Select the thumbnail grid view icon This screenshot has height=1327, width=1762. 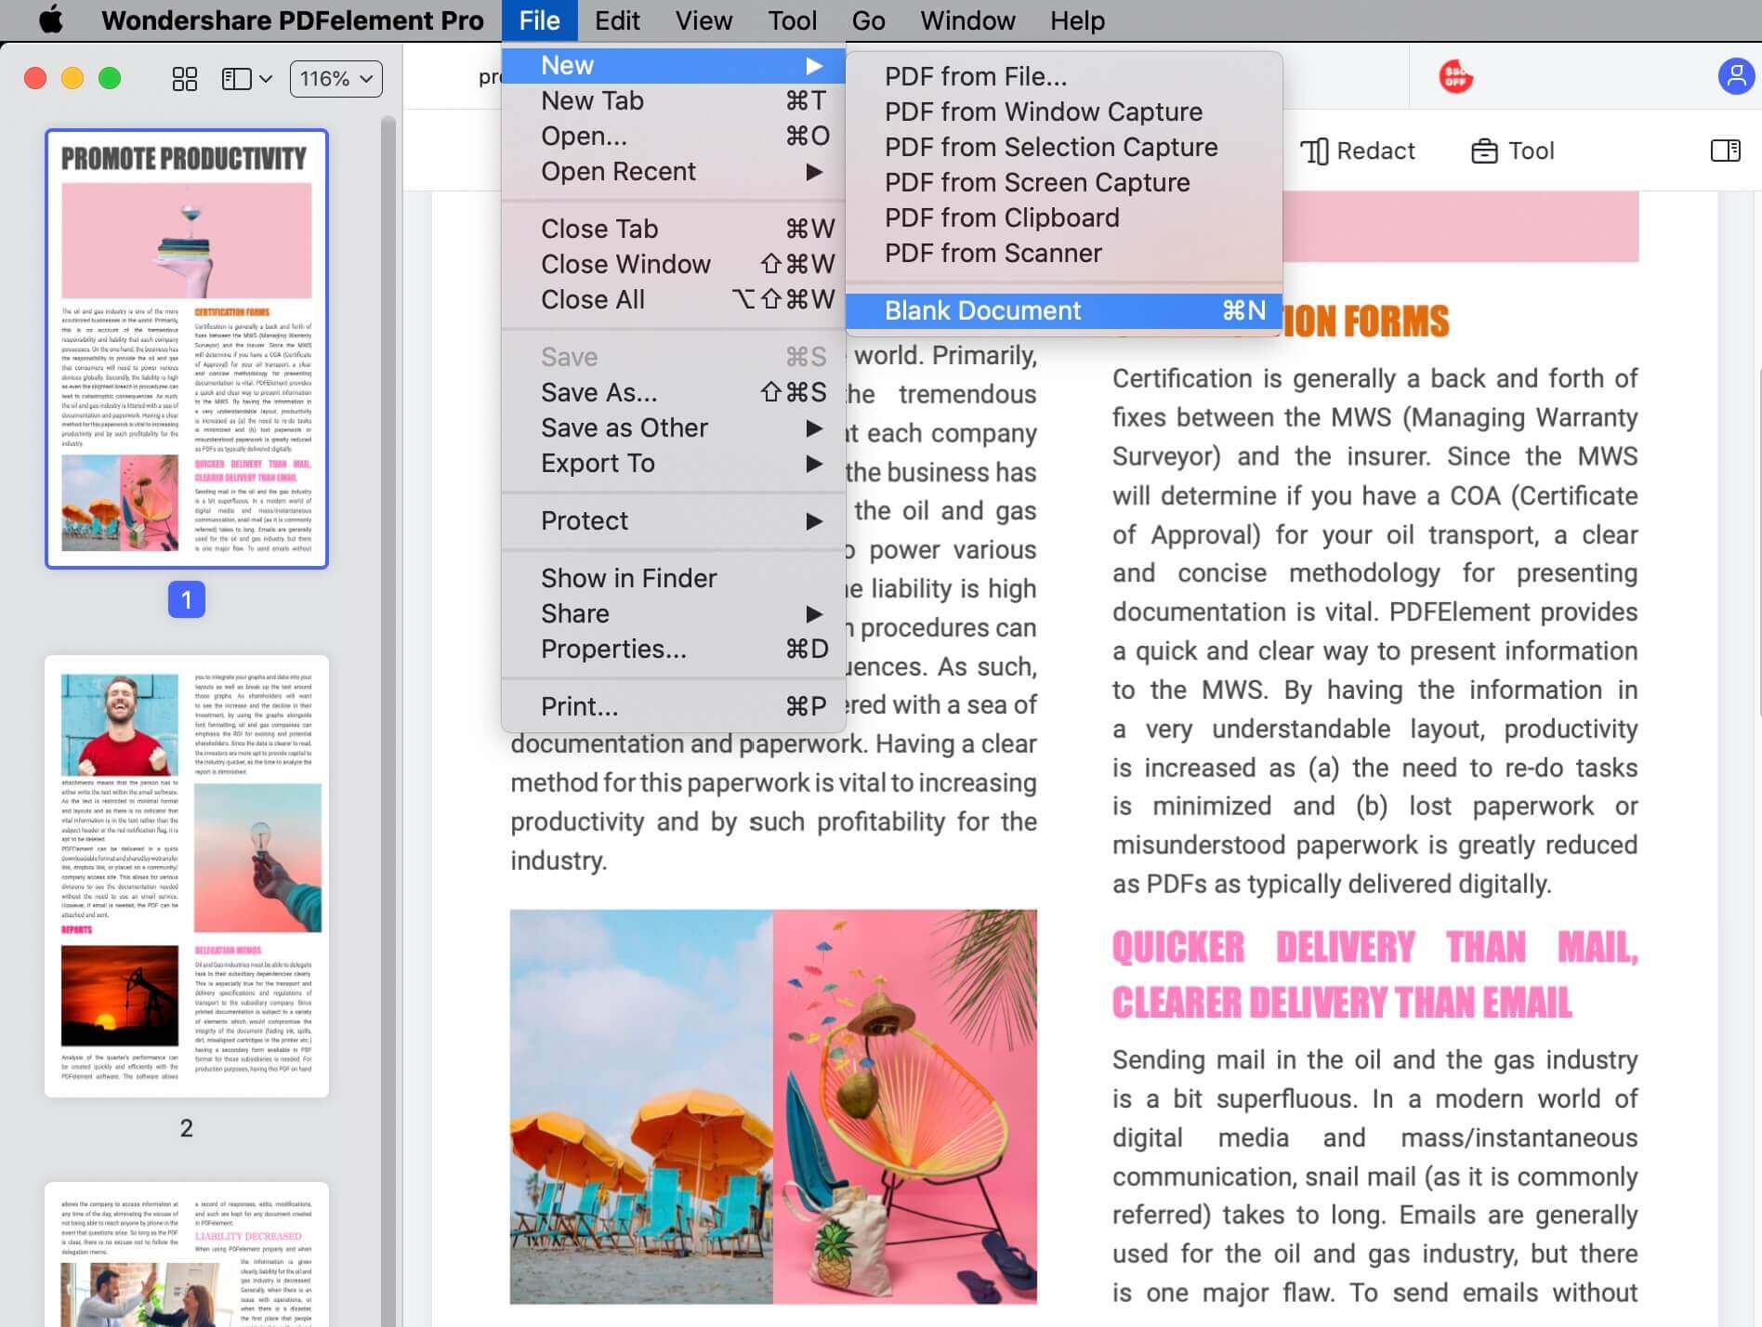[184, 79]
